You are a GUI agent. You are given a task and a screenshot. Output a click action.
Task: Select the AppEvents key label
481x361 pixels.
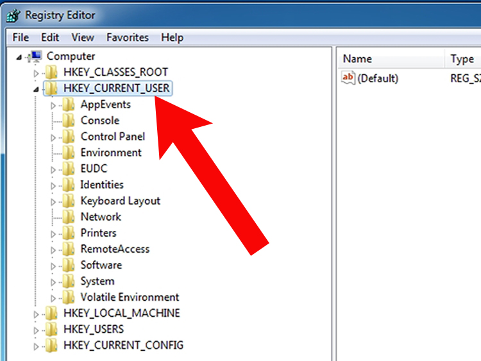[106, 105]
